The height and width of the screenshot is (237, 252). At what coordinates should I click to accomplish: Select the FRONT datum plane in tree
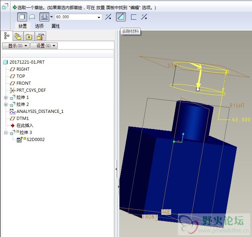[24, 83]
